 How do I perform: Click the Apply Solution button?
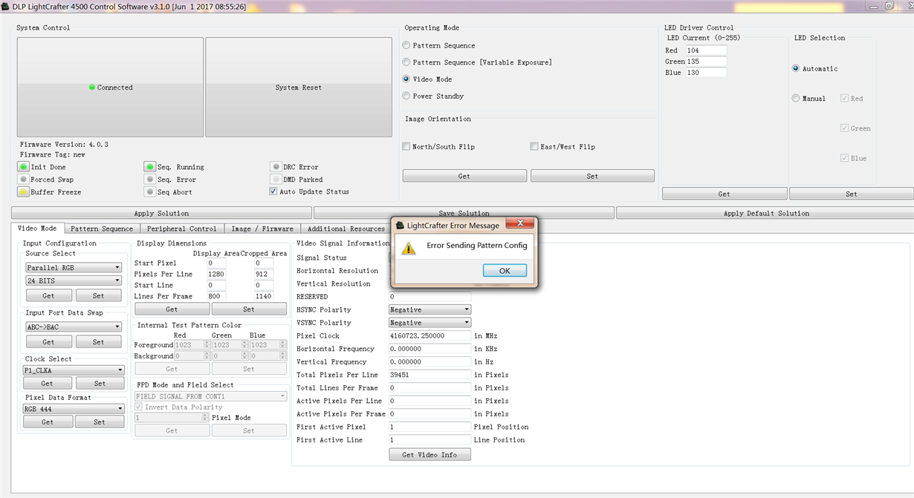coord(161,213)
